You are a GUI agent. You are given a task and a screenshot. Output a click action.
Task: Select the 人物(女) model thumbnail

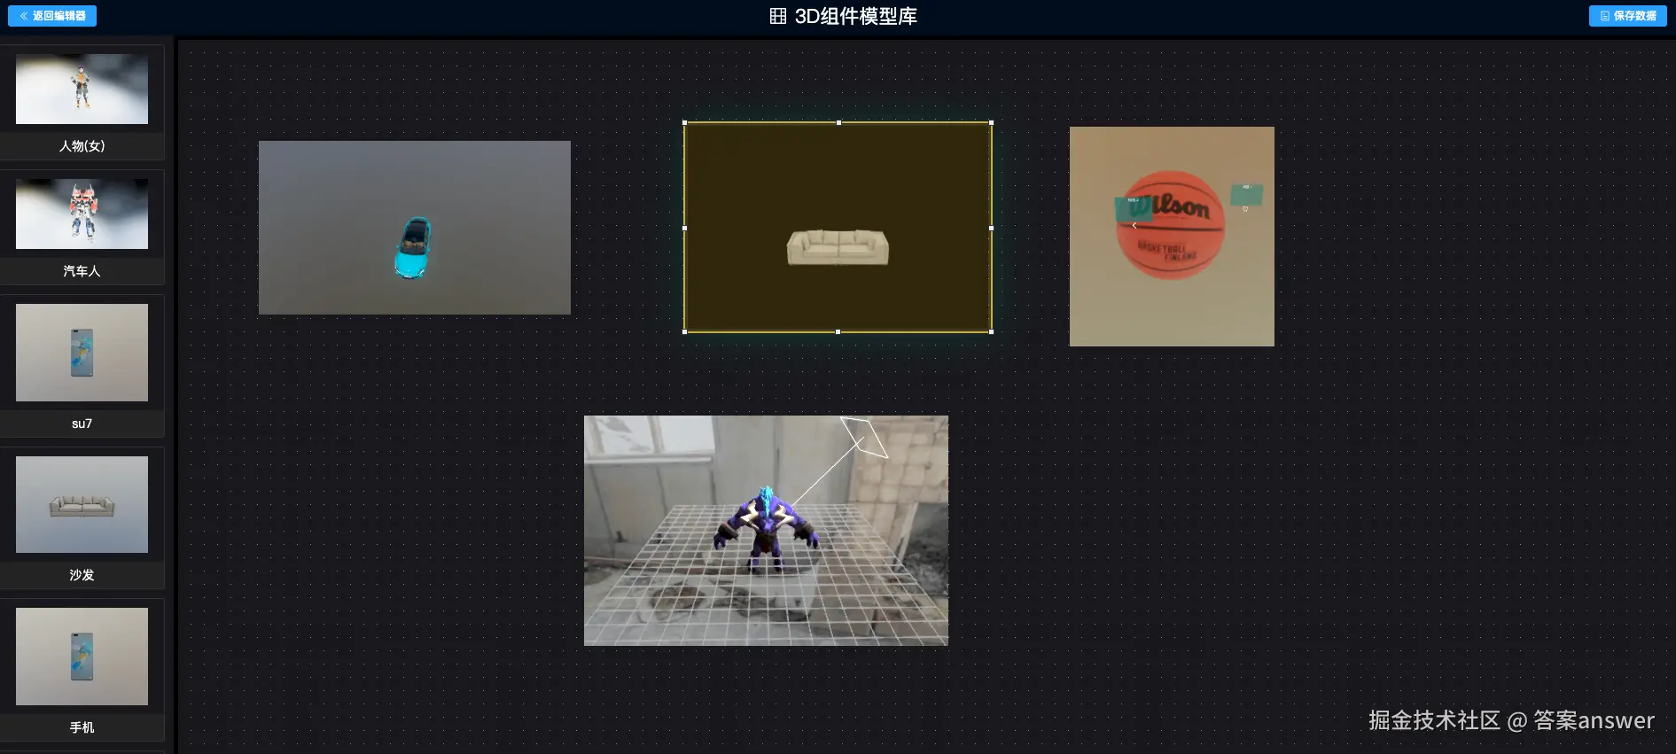(82, 89)
